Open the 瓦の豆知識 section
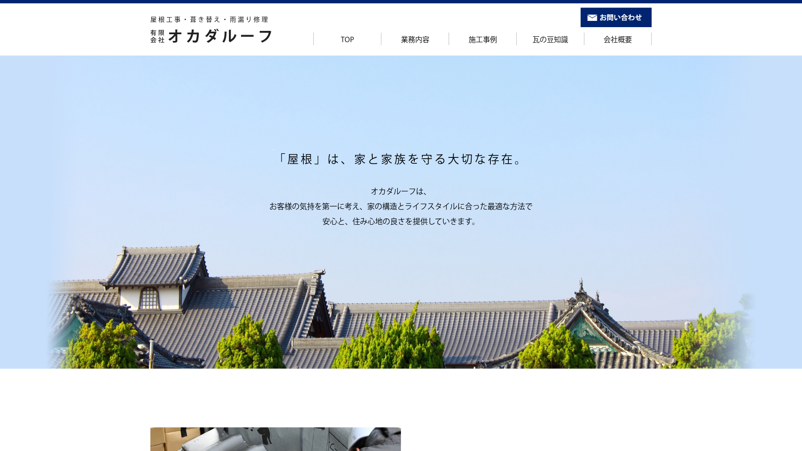Viewport: 802px width, 451px height. coord(550,39)
